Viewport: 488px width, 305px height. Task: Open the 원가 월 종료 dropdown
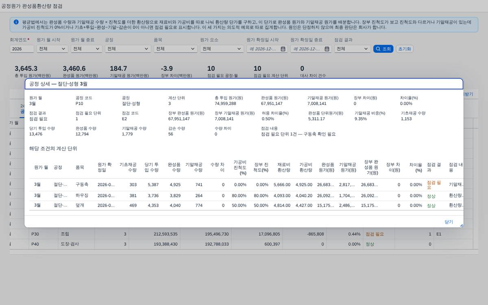tap(86, 49)
